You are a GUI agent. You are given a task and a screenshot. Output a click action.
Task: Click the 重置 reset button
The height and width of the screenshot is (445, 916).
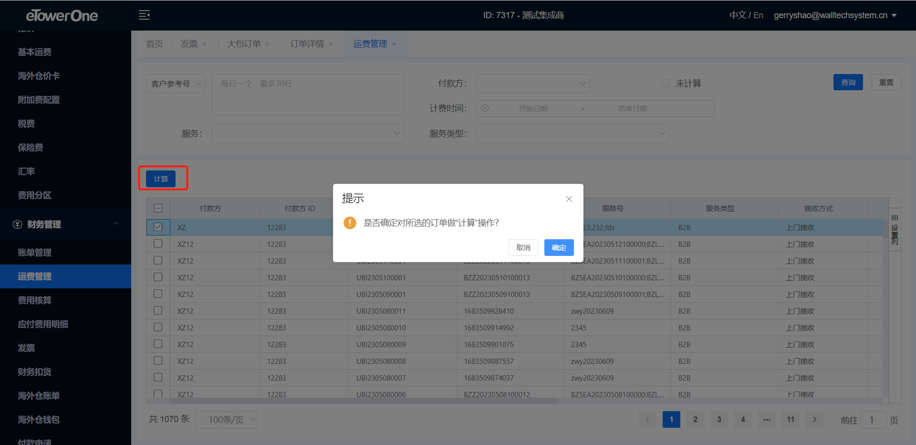tap(886, 82)
